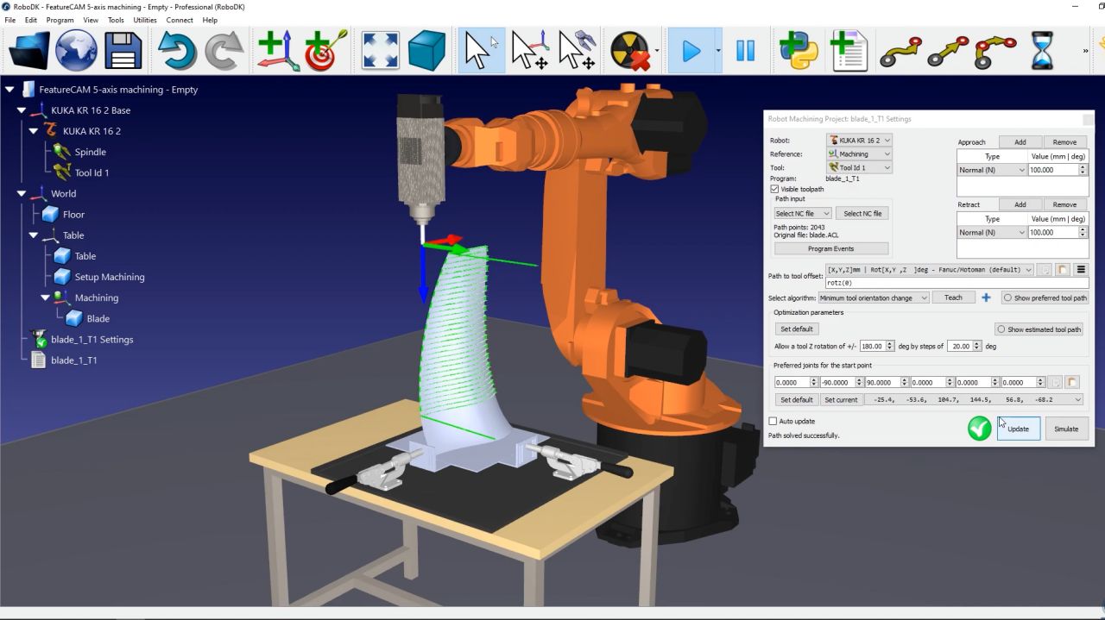Open the Select algorithm dropdown

[873, 297]
